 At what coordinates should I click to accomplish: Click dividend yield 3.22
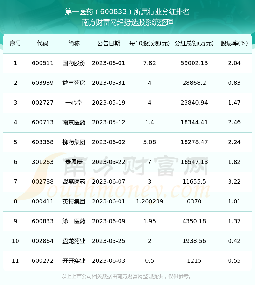(x=234, y=182)
